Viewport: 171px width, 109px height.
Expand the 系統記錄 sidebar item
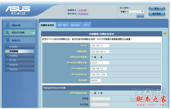point(20,69)
